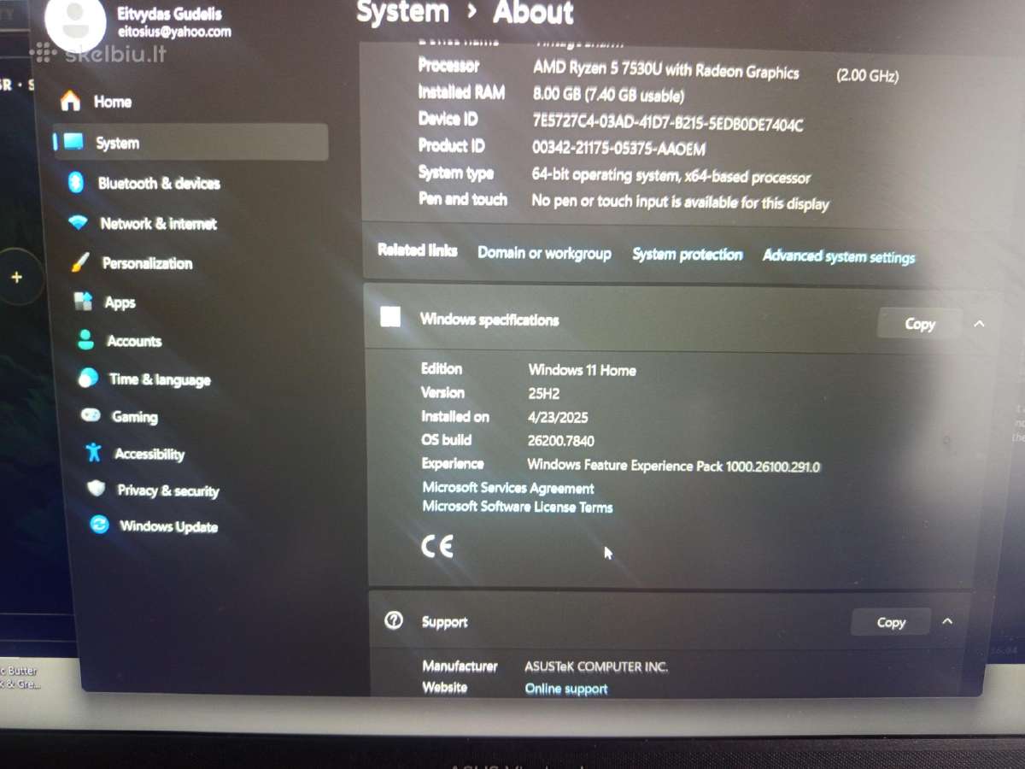Open the Online support website link
Viewport: 1025px width, 769px height.
[x=566, y=689]
